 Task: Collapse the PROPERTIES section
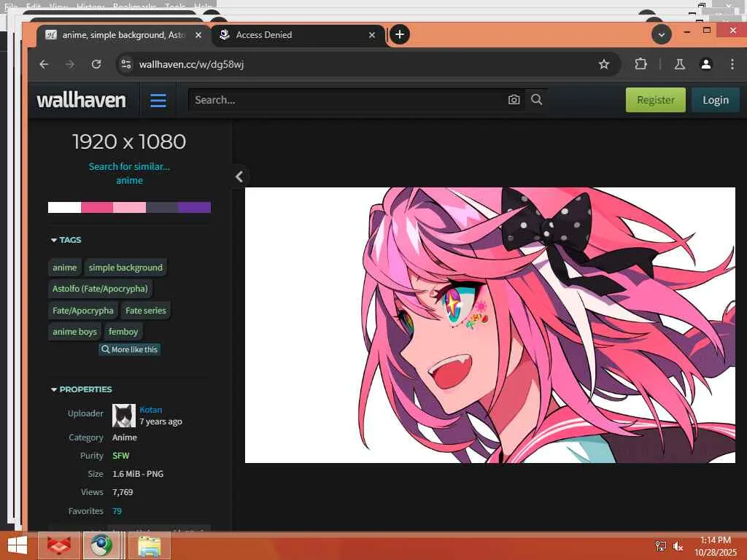(82, 389)
